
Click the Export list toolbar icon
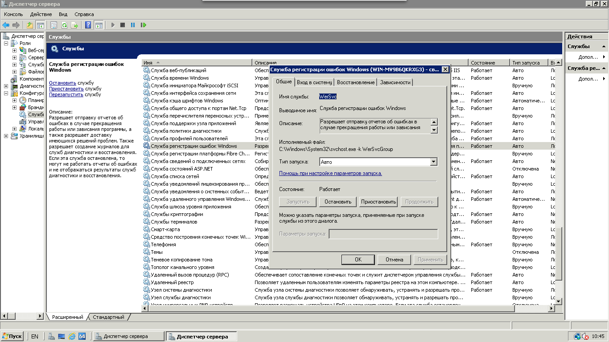point(74,25)
